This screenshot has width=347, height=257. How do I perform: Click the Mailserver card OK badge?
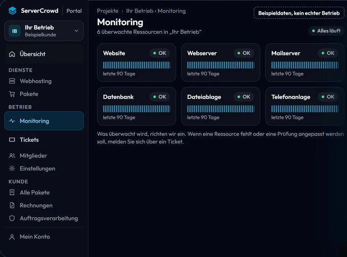[x=328, y=53]
